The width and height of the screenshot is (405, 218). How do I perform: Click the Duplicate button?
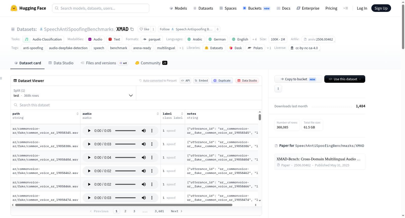coord(222,81)
